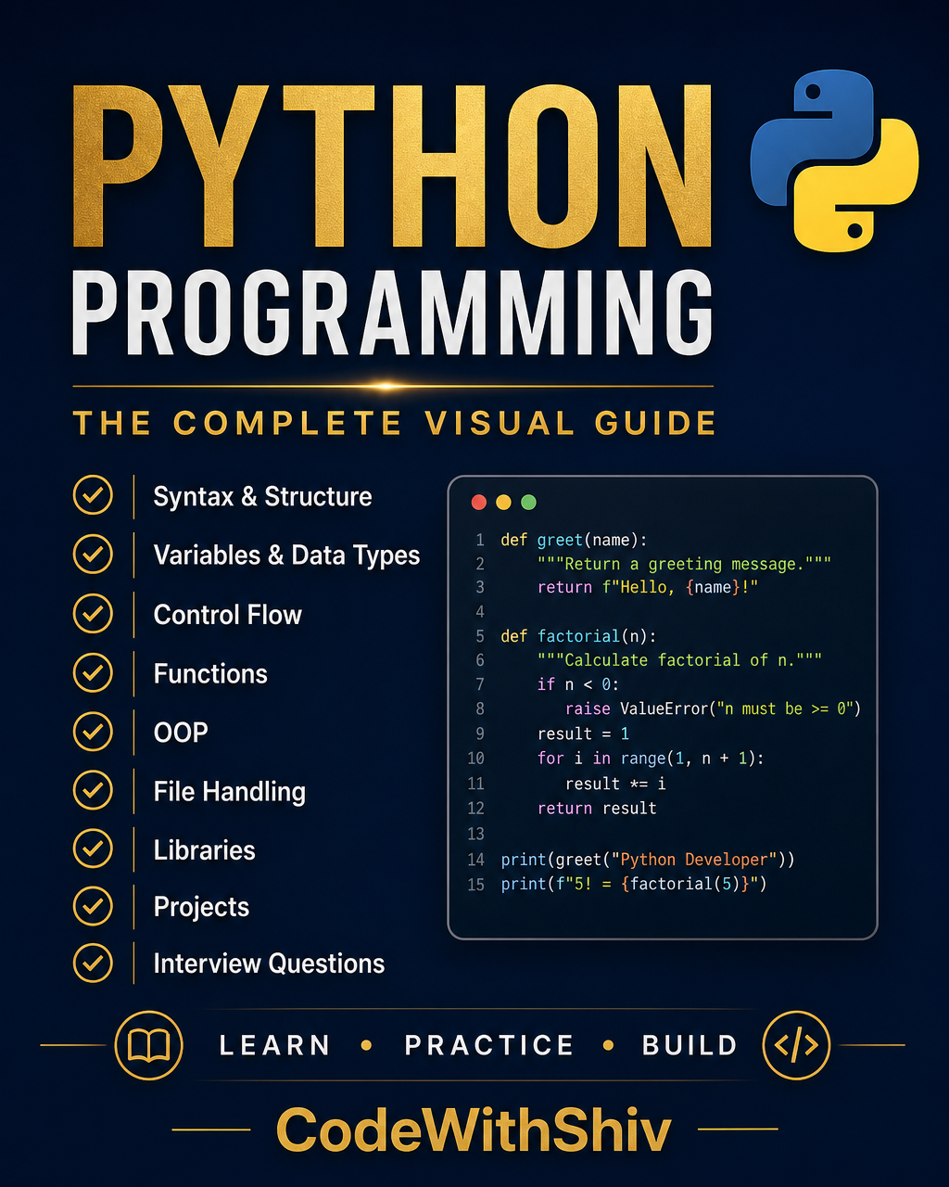949x1187 pixels.
Task: Click the red dot in code window
Action: click(479, 503)
